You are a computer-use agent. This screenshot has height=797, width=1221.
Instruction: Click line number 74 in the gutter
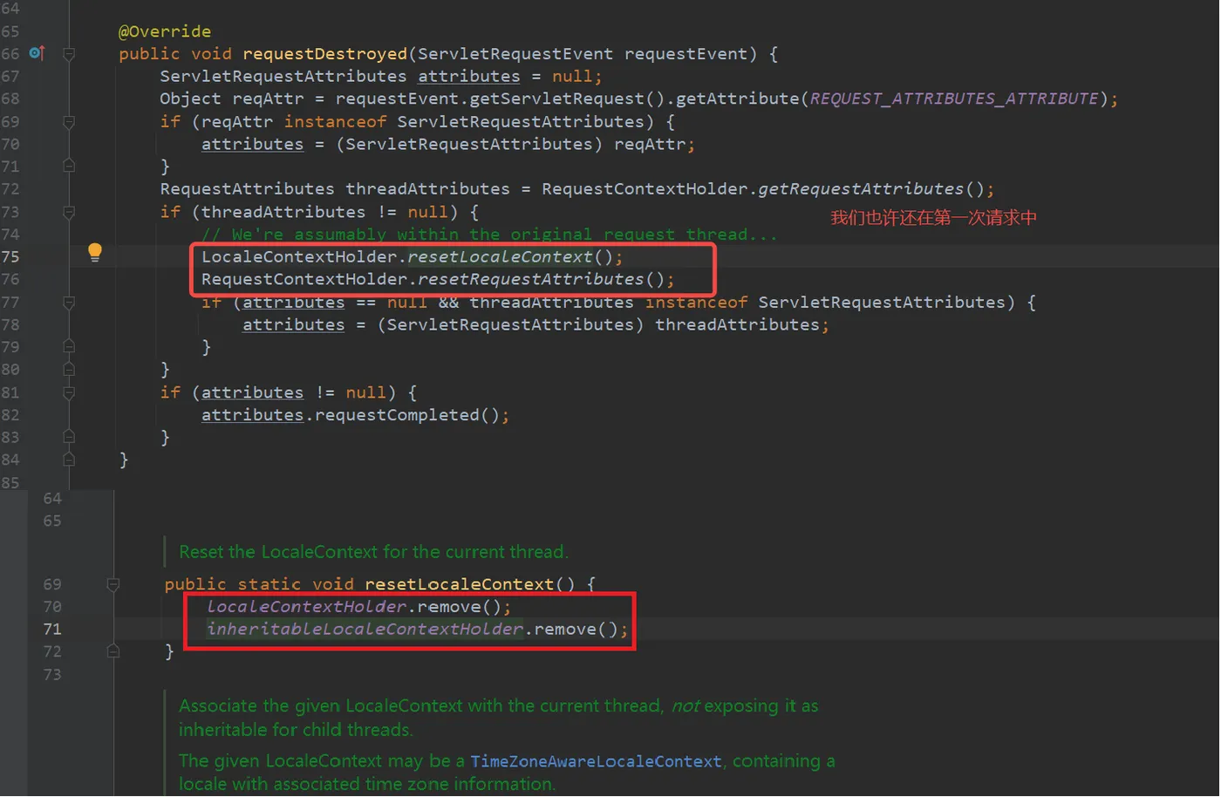[x=10, y=235]
